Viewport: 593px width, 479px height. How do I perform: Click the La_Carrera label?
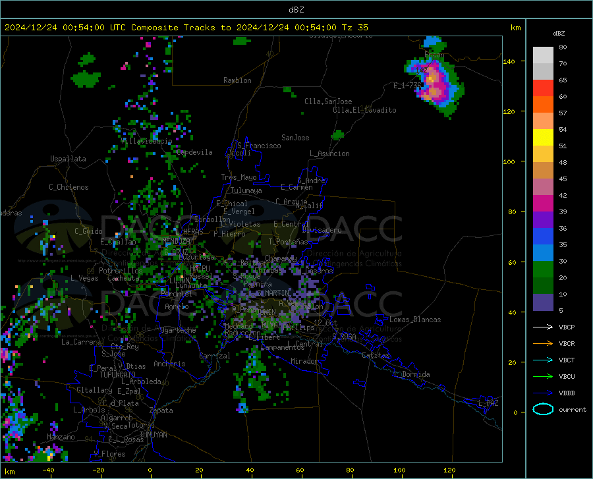[81, 342]
